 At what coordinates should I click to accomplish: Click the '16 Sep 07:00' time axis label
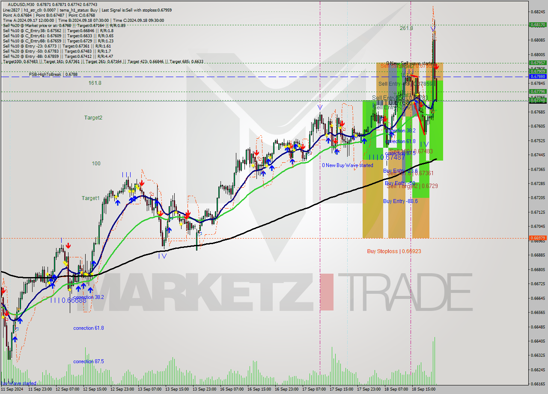click(232, 389)
